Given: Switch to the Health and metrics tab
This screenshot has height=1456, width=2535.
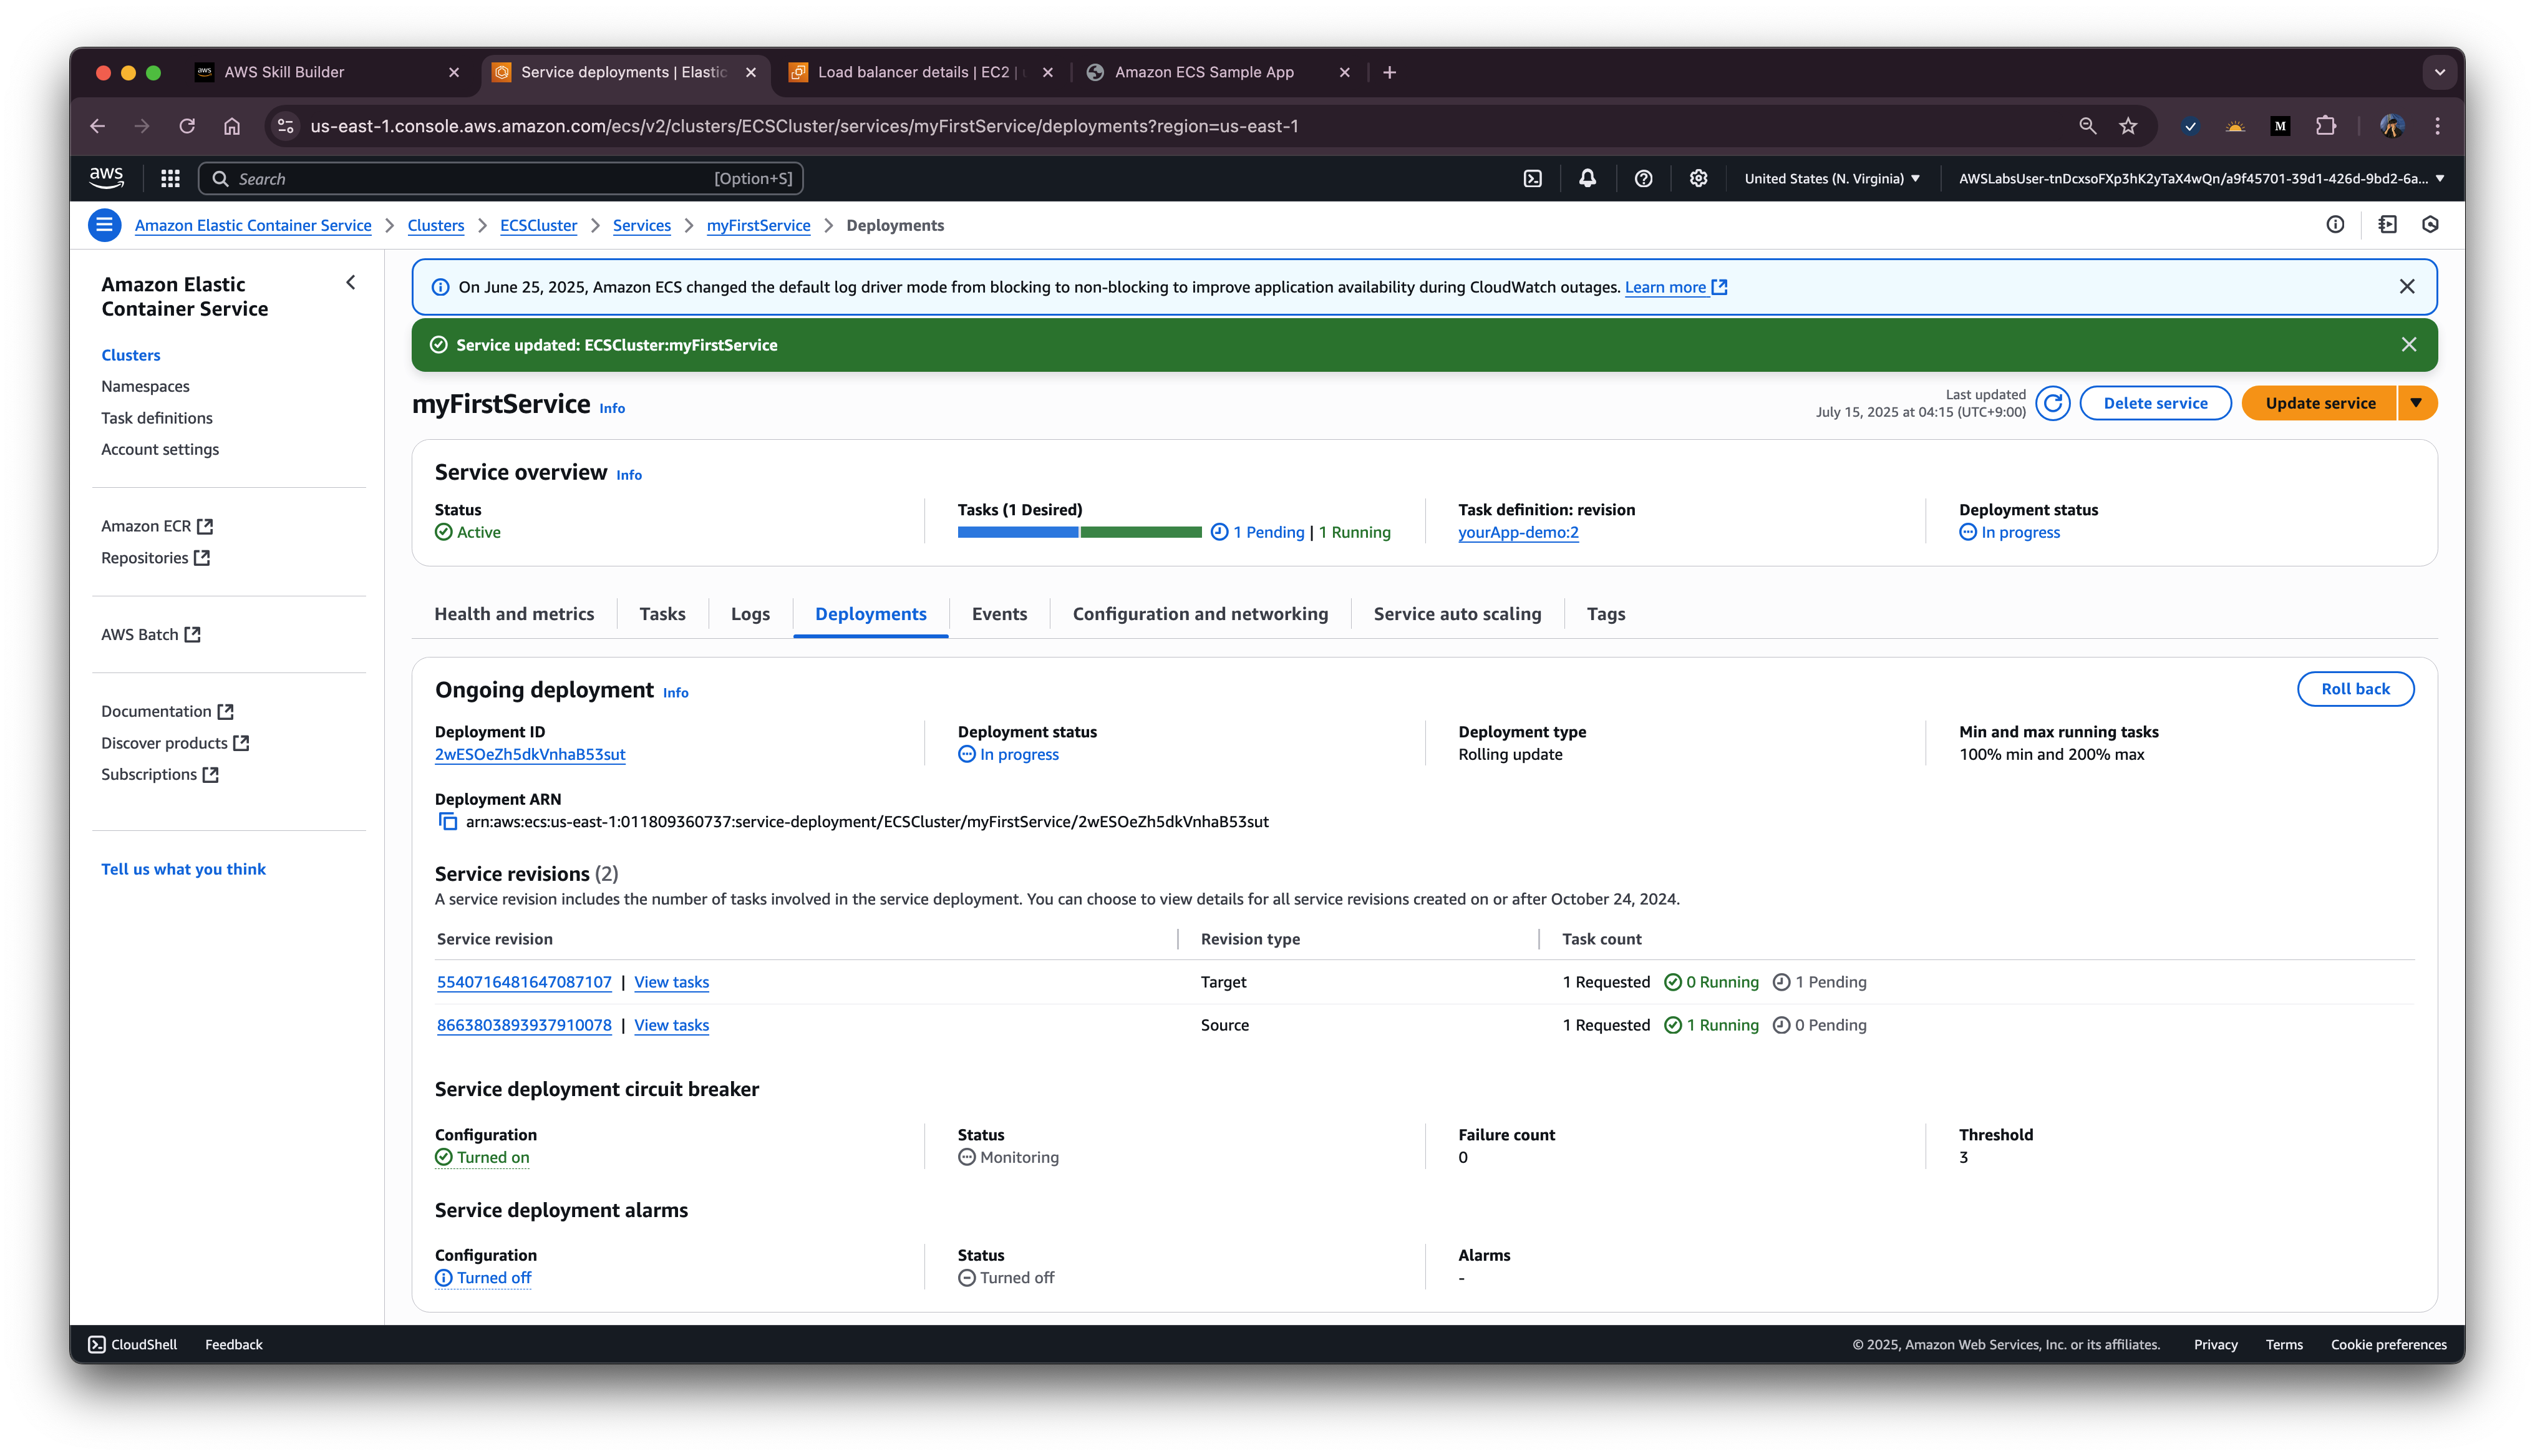Looking at the screenshot, I should click(514, 614).
